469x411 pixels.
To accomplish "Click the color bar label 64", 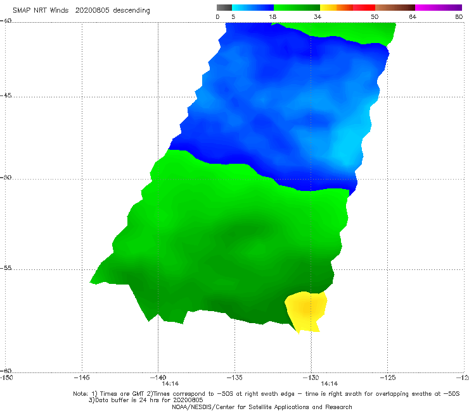I will (413, 16).
